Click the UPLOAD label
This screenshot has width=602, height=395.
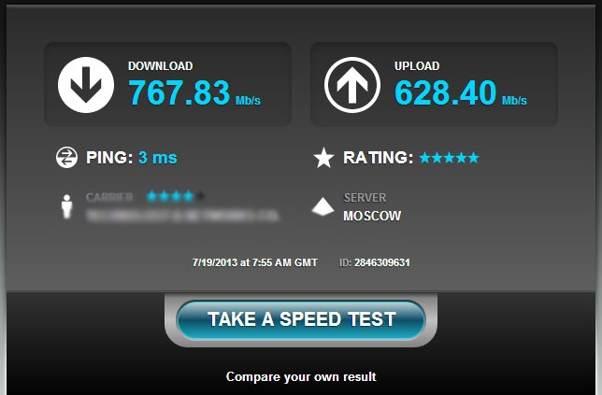click(417, 66)
